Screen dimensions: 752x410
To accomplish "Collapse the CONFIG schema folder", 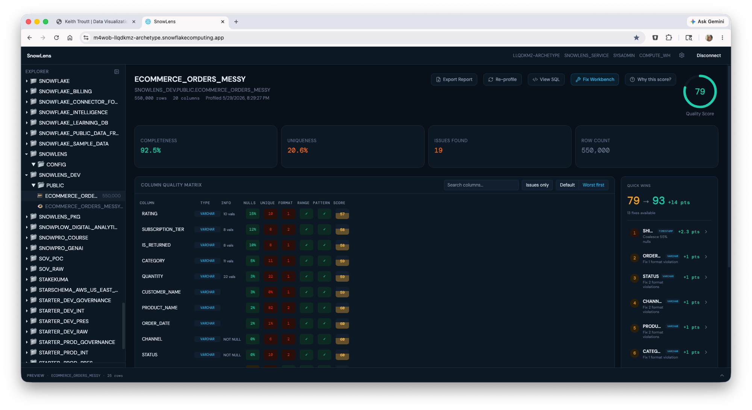I will click(33, 164).
